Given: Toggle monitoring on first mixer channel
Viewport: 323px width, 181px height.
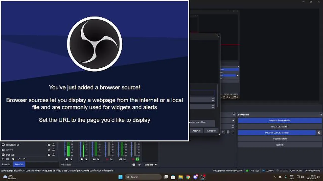Looking at the screenshot, I should (x=71, y=159).
